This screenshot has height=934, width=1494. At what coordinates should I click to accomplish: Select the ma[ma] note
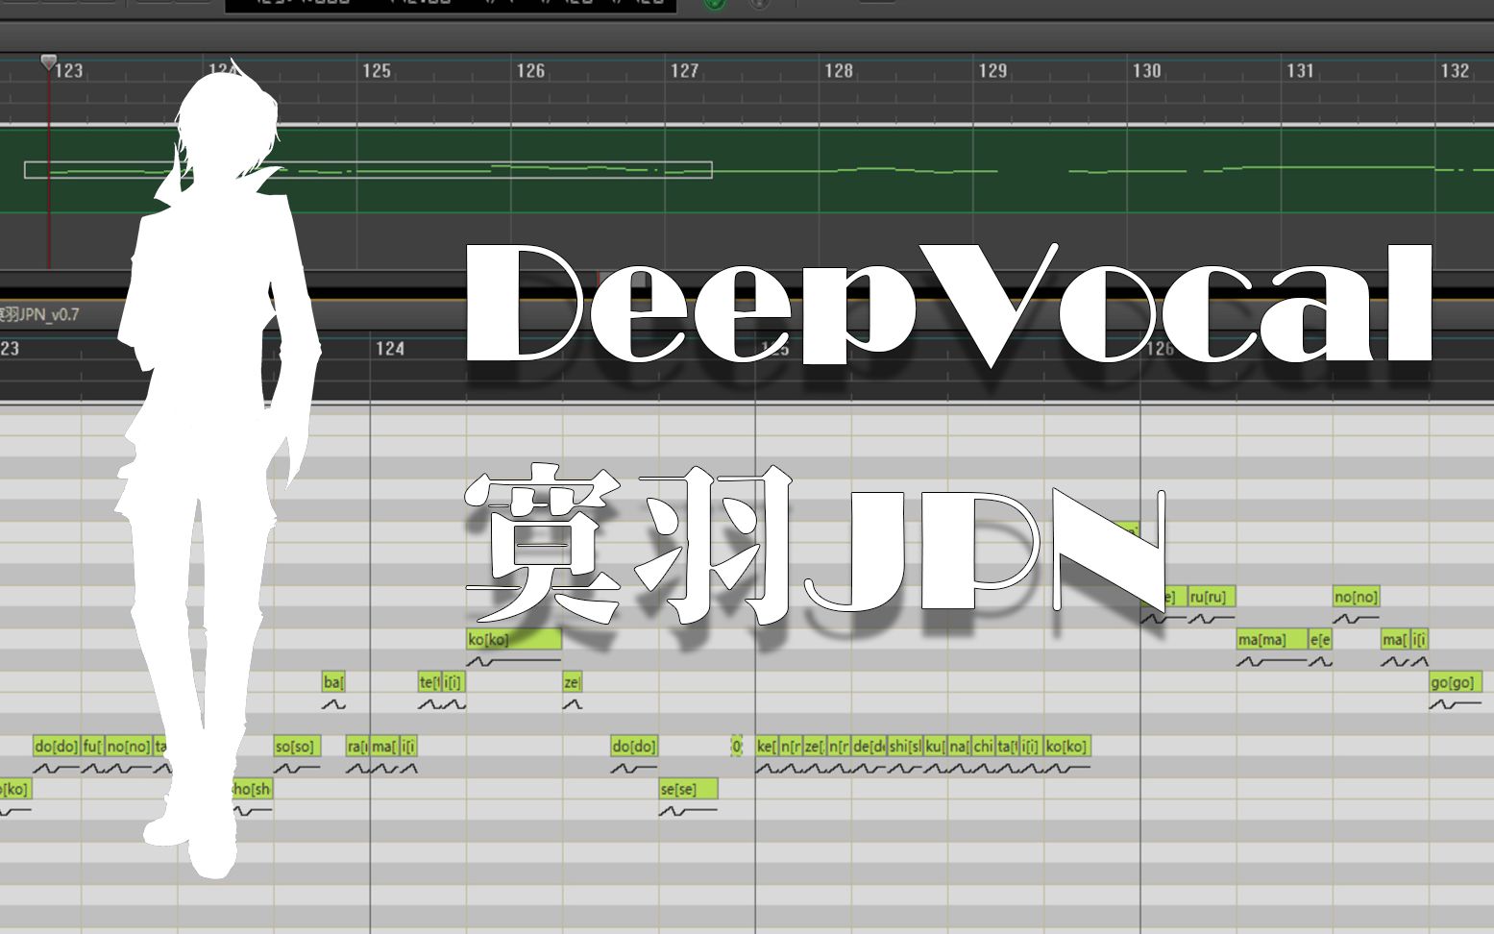(x=1271, y=639)
